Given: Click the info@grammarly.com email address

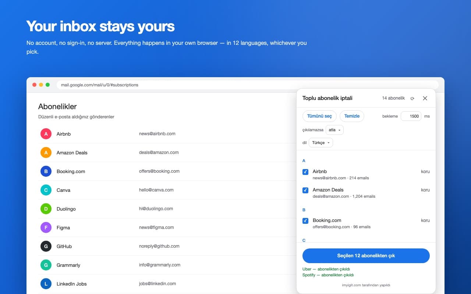Looking at the screenshot, I should pyautogui.click(x=160, y=265).
